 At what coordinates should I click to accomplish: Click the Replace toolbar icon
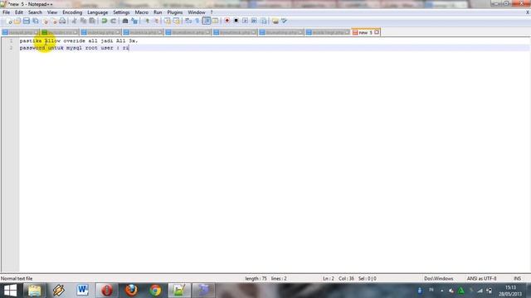134,21
